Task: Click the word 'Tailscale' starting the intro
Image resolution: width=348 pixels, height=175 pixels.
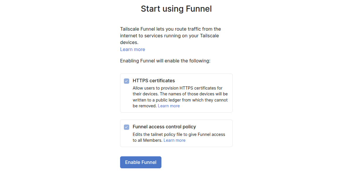Action: (x=130, y=29)
